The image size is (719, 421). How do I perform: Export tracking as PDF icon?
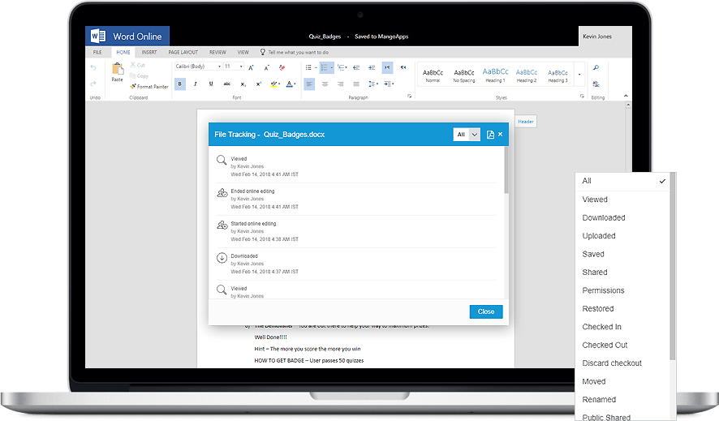(x=490, y=134)
